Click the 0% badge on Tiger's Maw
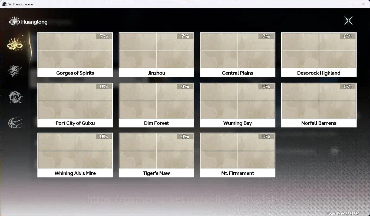Image resolution: width=370 pixels, height=216 pixels. [x=185, y=136]
